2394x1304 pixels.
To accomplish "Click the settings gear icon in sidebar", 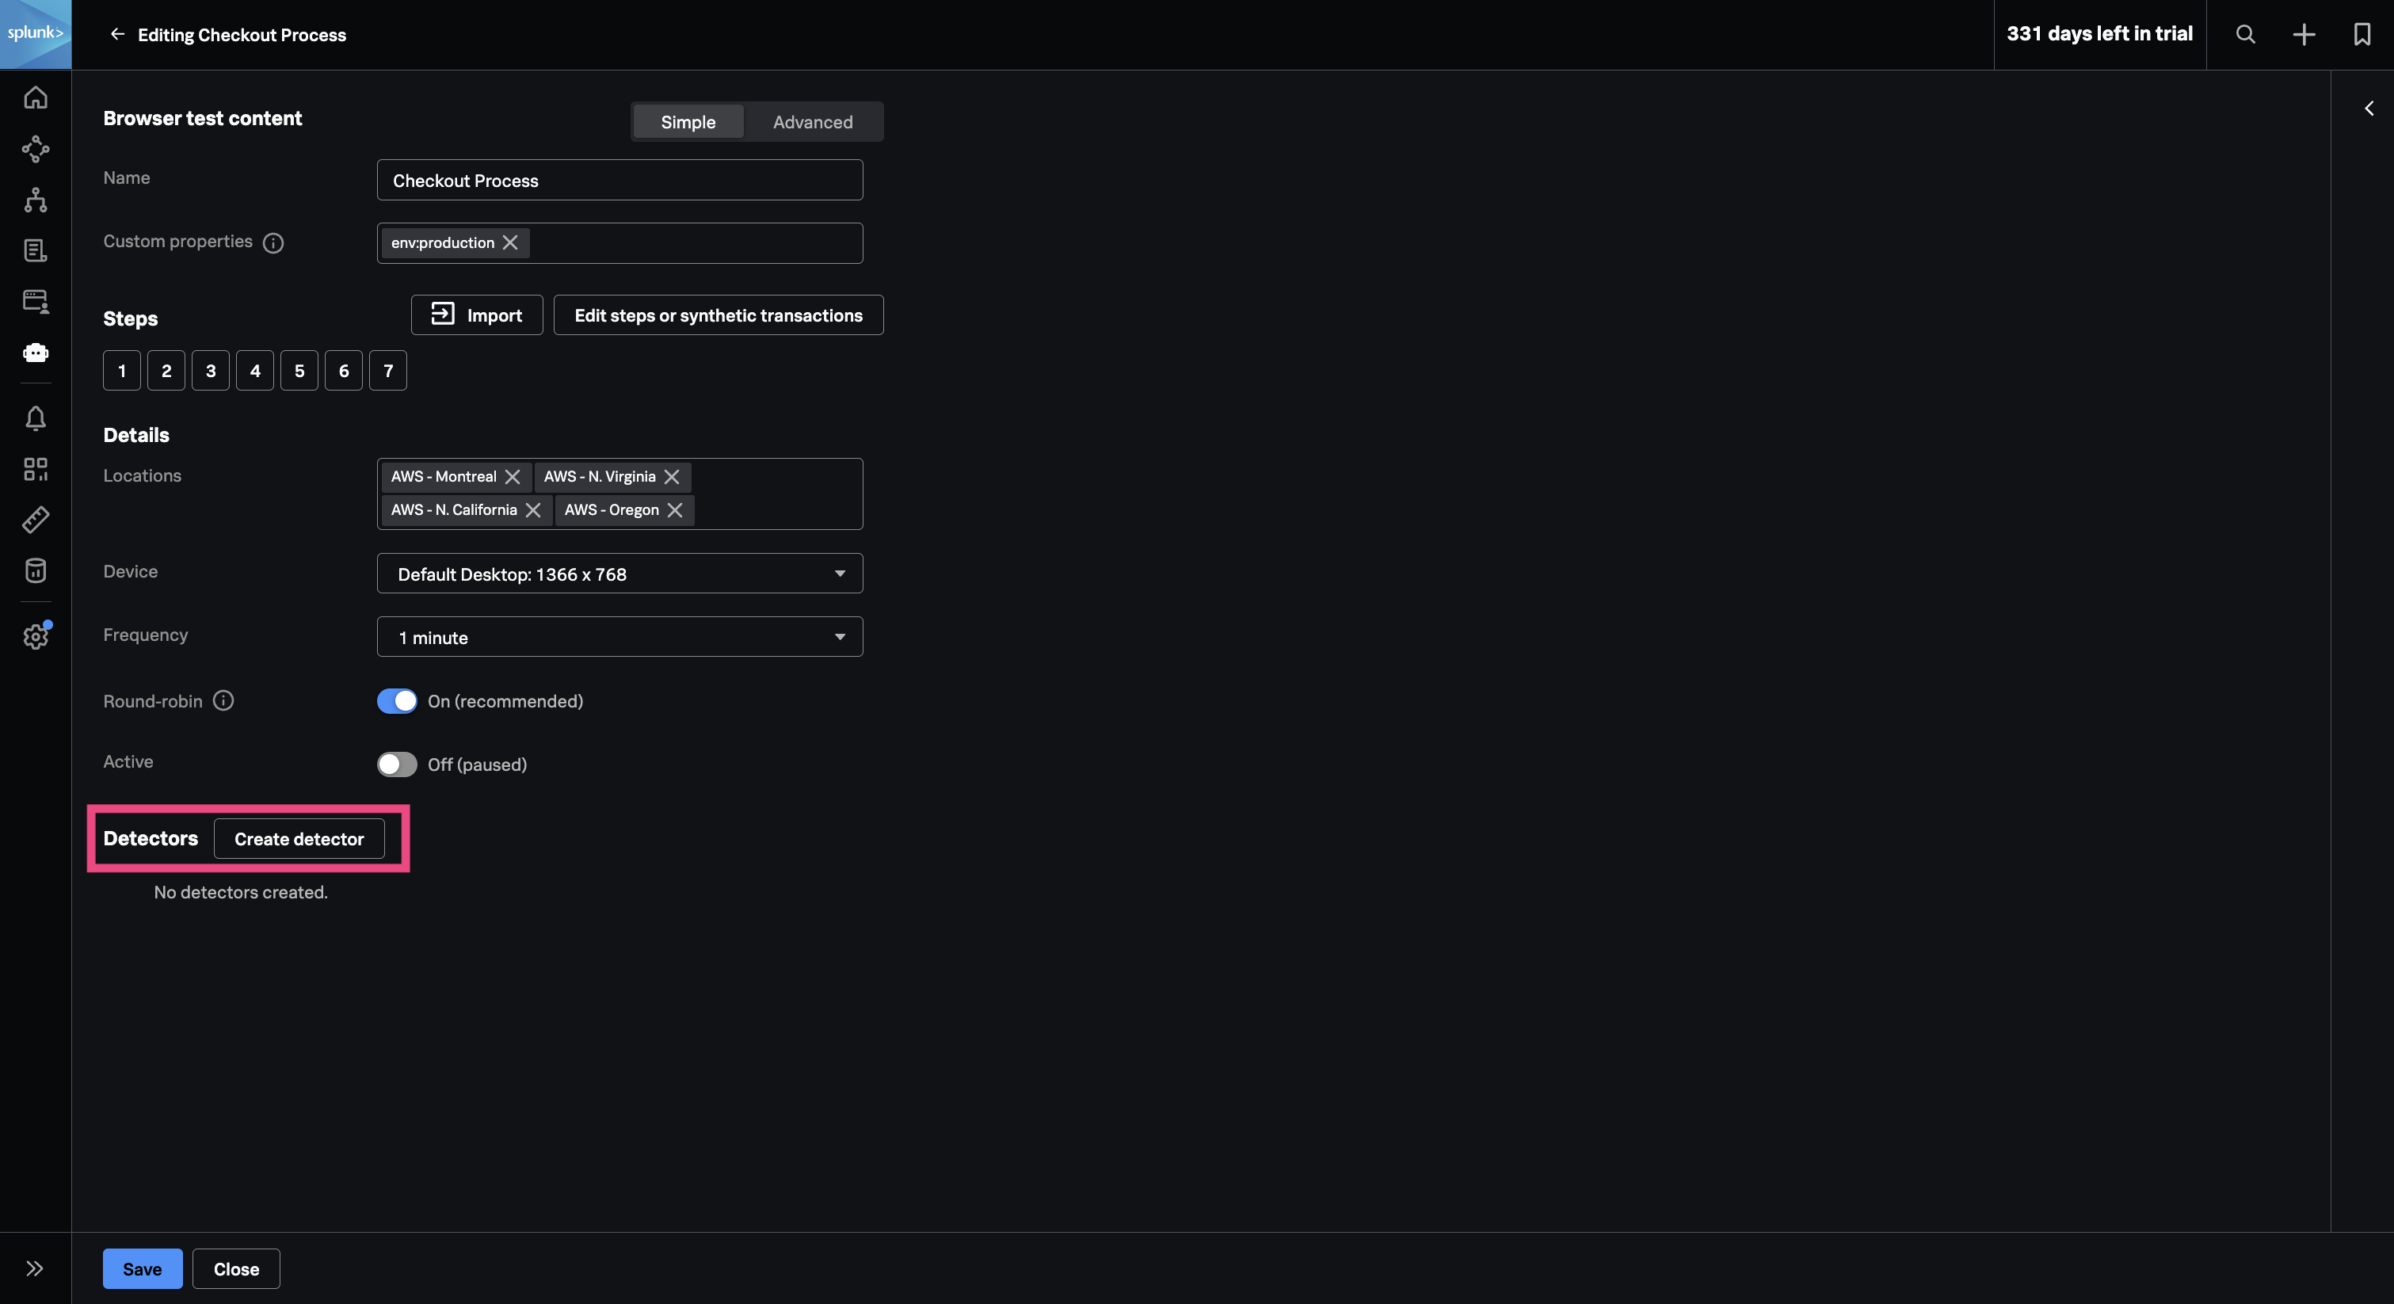I will (x=36, y=637).
